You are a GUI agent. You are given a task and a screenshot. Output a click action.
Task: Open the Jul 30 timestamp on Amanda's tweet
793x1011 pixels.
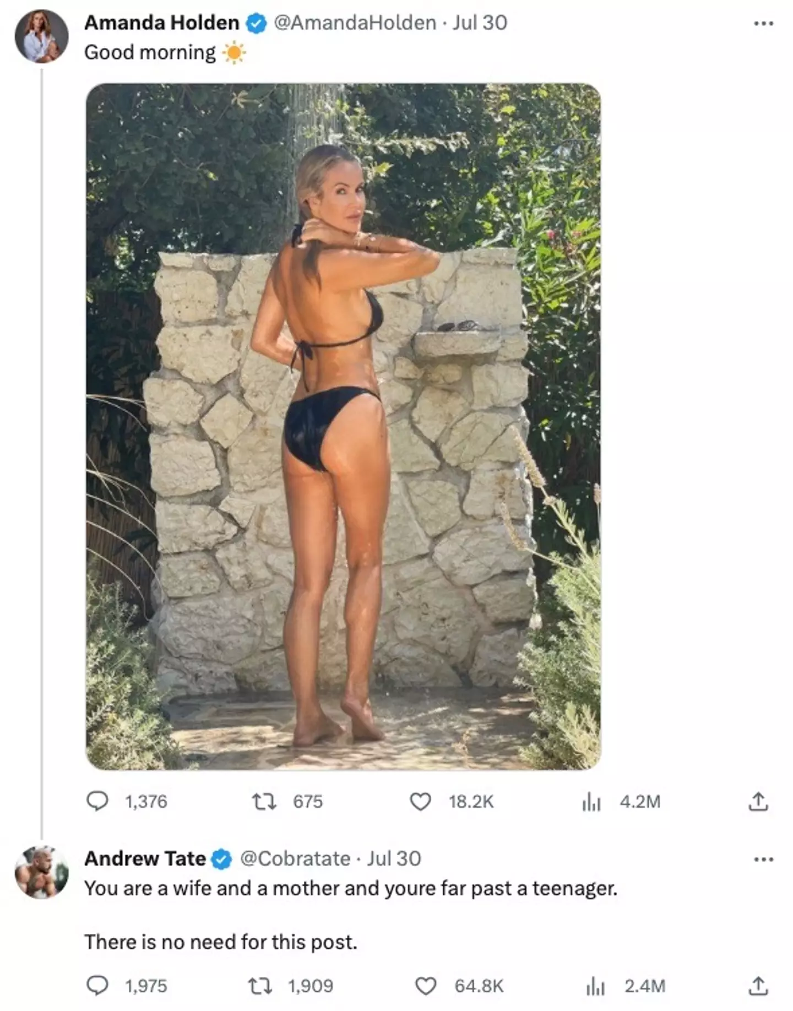[x=480, y=23]
